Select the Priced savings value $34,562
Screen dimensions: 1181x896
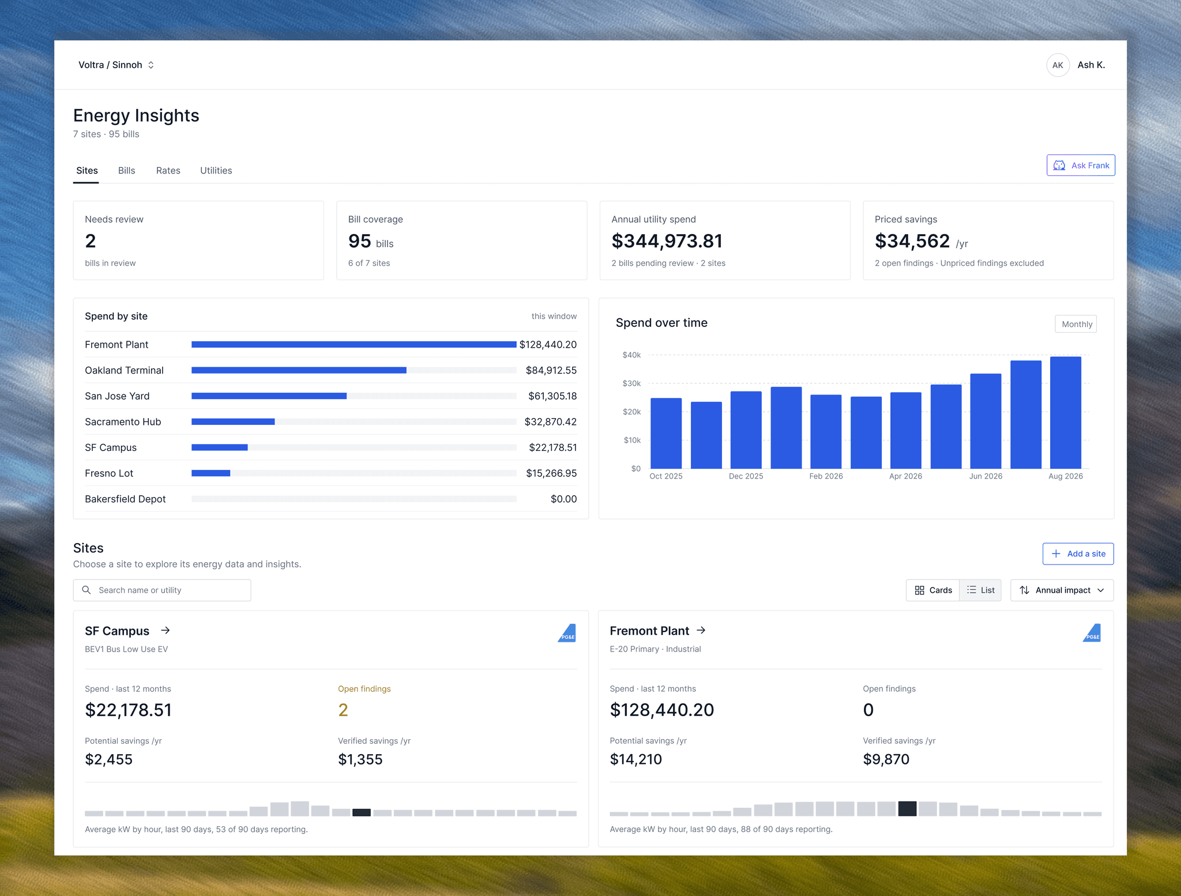(912, 241)
